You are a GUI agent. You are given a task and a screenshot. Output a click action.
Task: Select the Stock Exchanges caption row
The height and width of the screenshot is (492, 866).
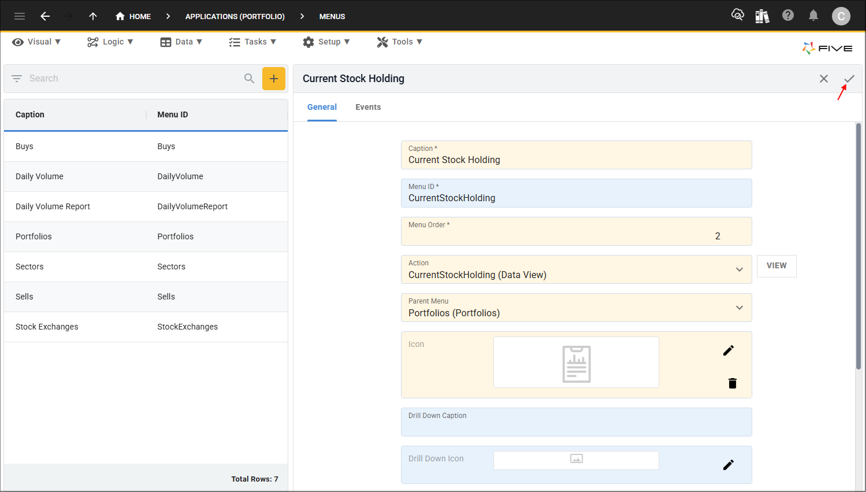click(x=146, y=327)
